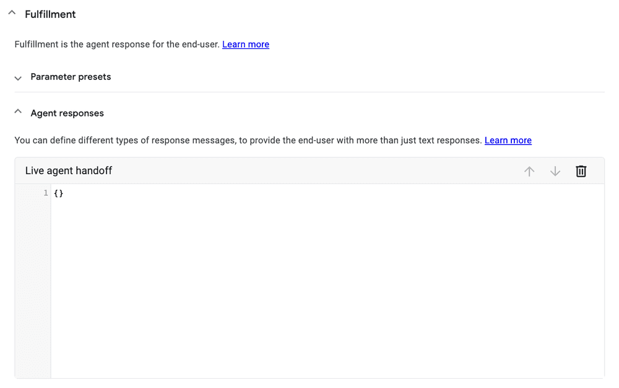Open Learn more about response message types
This screenshot has width=619, height=388.
click(x=508, y=140)
